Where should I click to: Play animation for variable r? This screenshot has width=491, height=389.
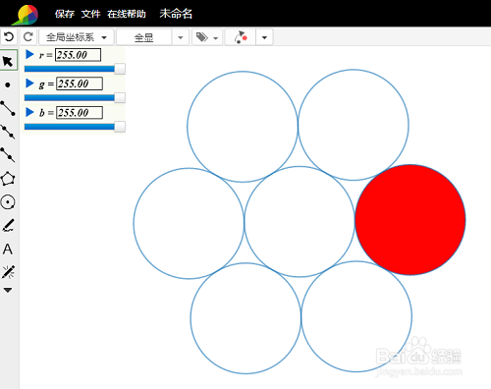29,54
